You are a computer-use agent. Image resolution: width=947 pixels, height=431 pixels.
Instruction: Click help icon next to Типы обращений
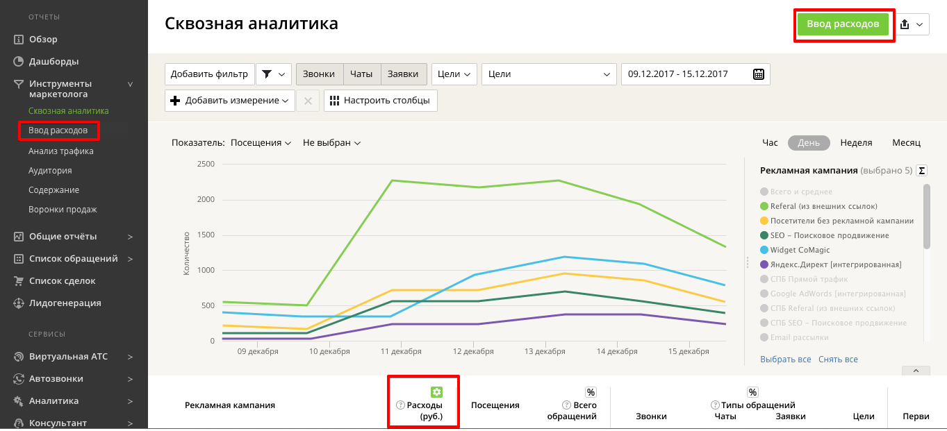[x=715, y=405]
